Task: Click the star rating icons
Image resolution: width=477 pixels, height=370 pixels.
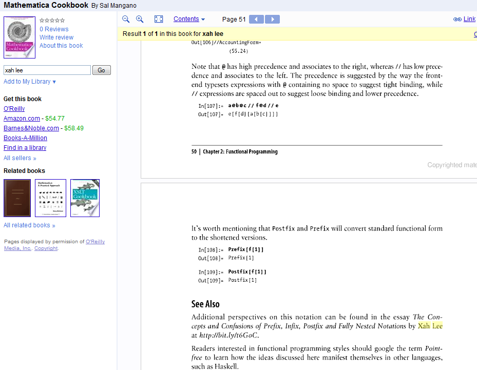Action: [x=52, y=21]
